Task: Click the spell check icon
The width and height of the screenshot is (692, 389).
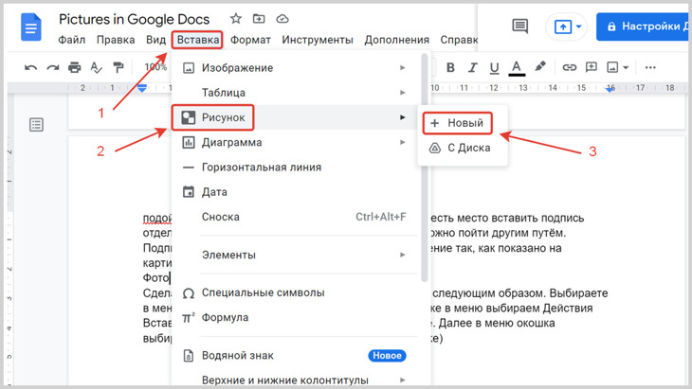Action: [x=96, y=67]
